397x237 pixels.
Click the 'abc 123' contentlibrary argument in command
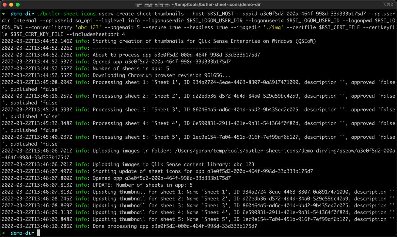[88, 27]
